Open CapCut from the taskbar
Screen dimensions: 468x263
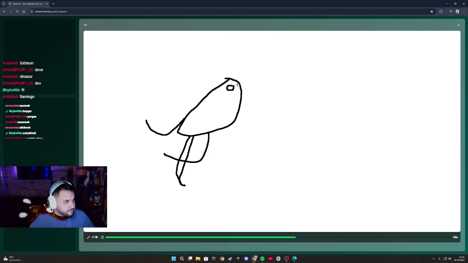278,259
